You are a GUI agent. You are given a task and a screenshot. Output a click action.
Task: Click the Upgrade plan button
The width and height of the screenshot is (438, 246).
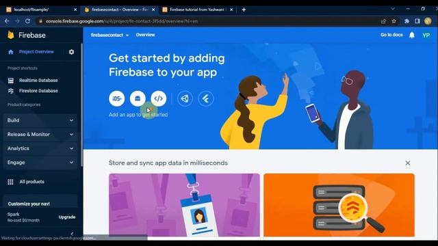click(67, 217)
